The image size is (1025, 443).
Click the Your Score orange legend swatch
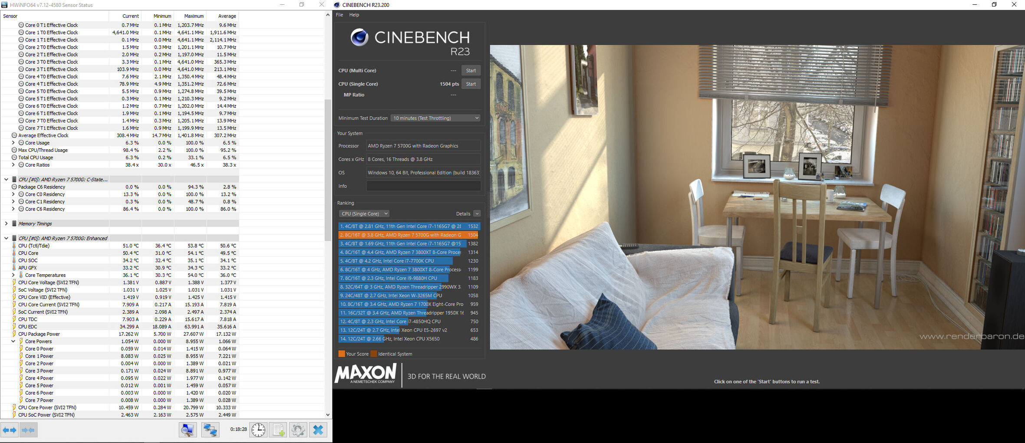click(342, 354)
